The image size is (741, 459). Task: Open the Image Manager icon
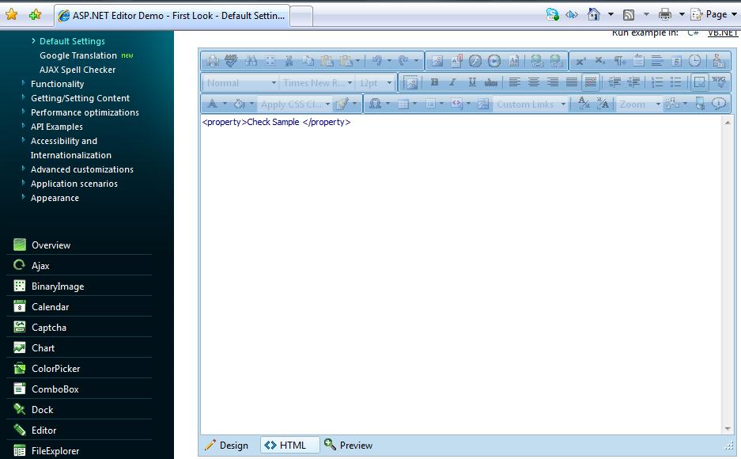(437, 61)
